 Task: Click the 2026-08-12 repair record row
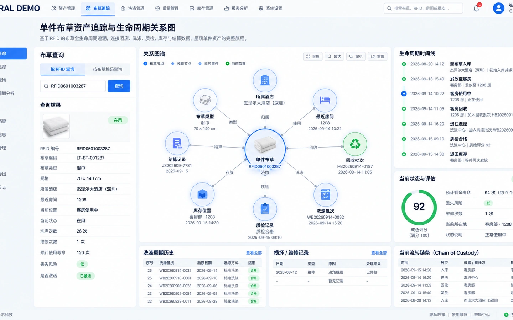coord(330,272)
